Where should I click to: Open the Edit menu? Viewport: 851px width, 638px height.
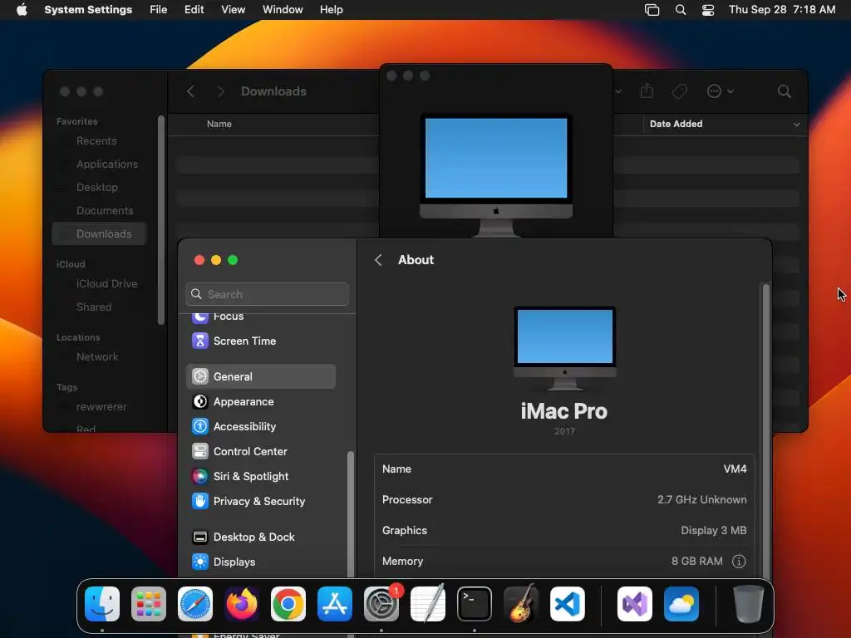(194, 10)
